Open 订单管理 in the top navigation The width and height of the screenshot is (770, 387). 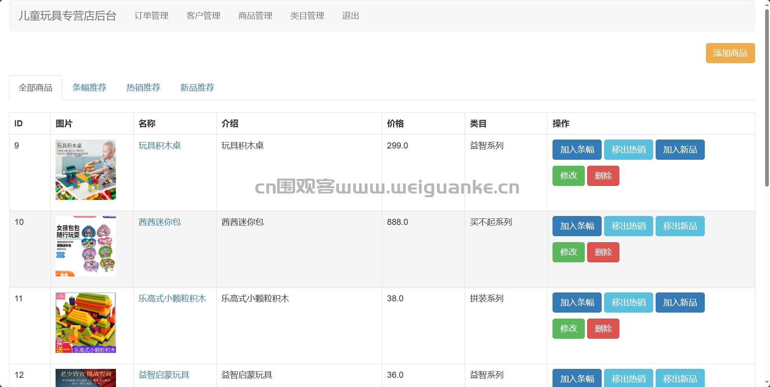151,16
